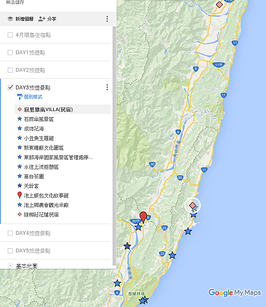Open the map options three-dot menu

click(107, 19)
